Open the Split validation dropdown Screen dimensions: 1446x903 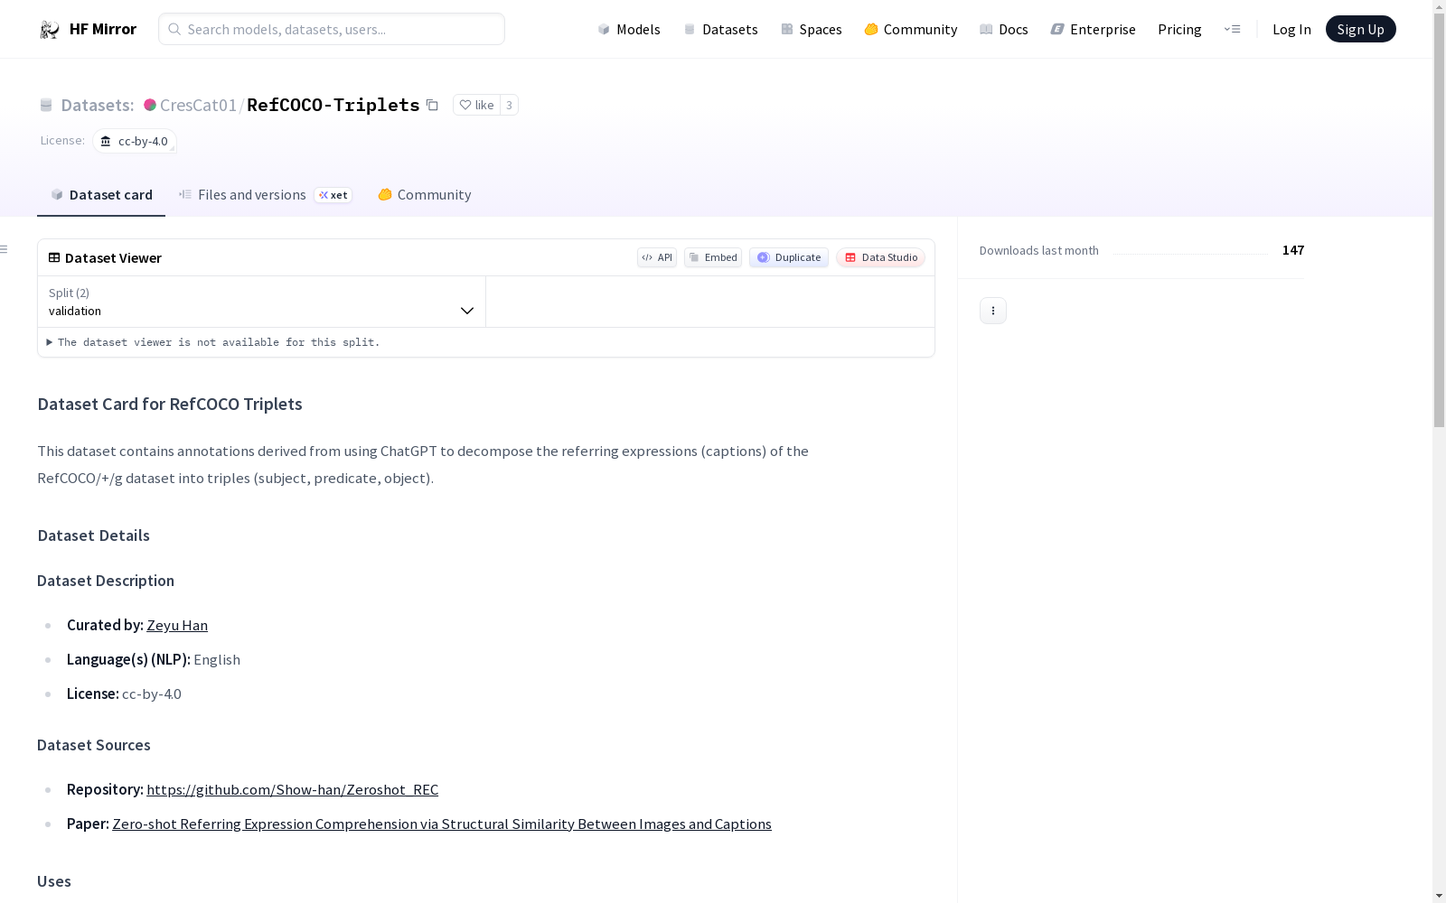[262, 302]
